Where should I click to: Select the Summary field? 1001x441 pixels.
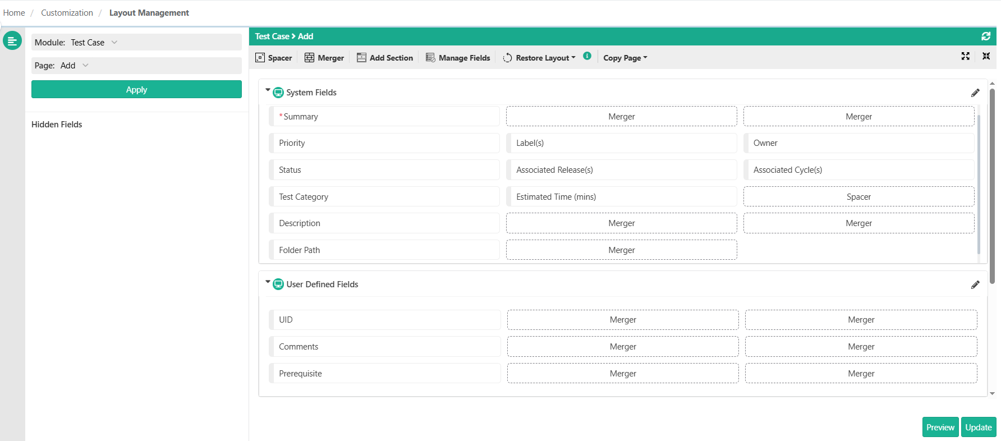(384, 116)
